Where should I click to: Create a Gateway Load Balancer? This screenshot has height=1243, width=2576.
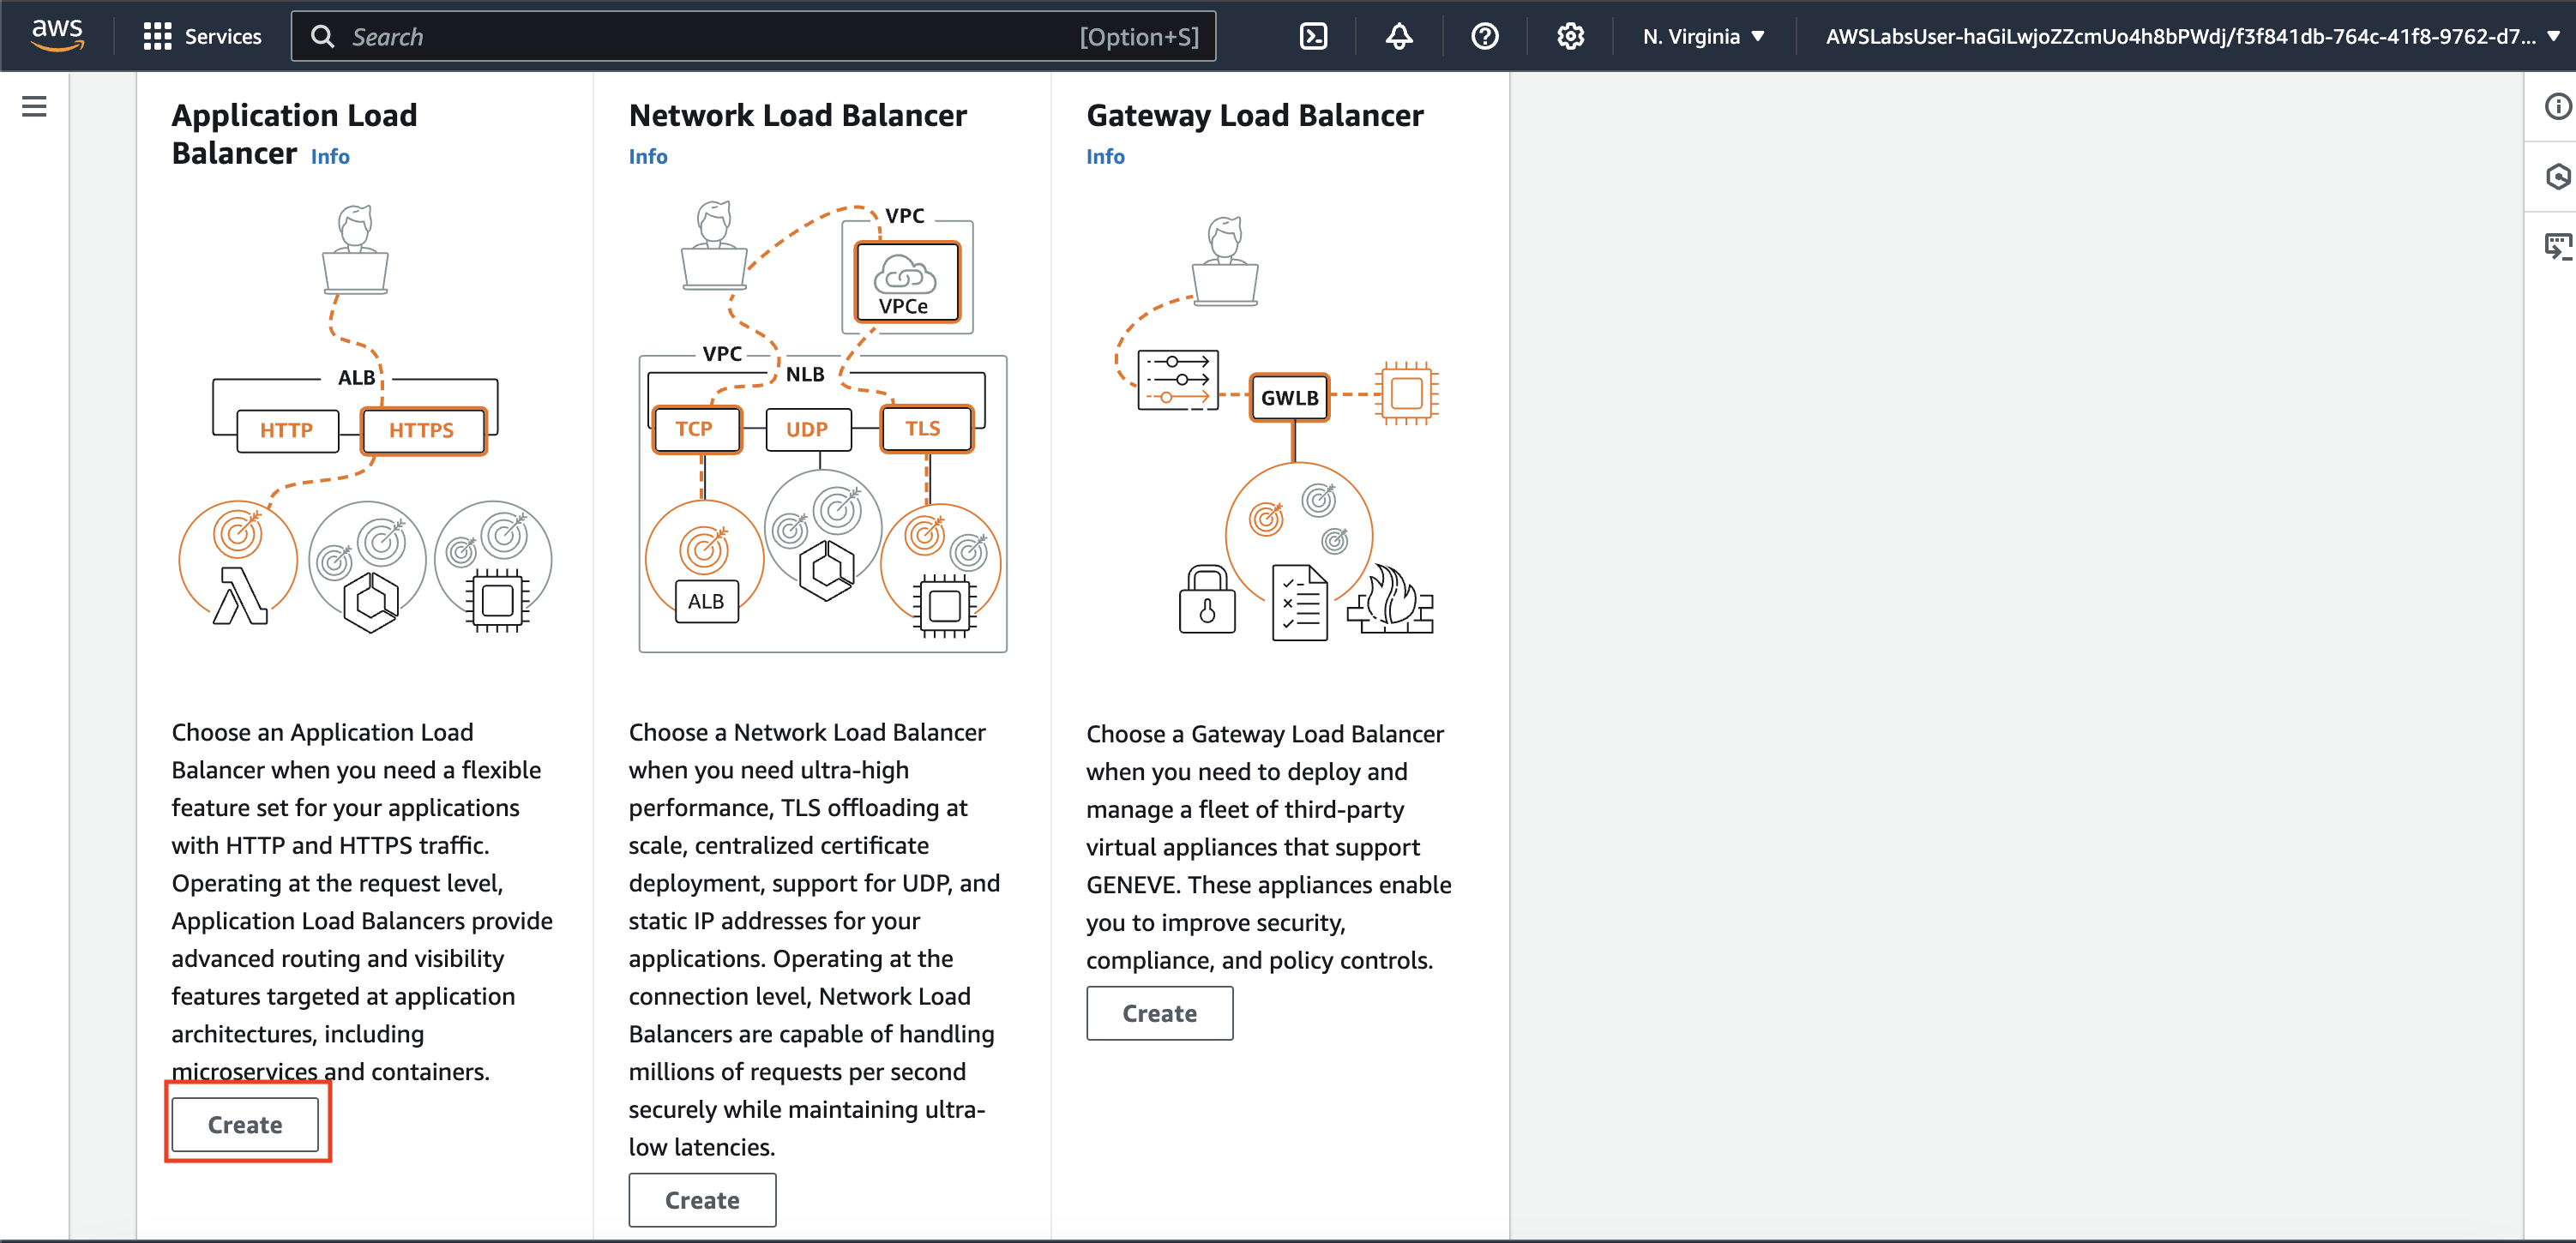tap(1159, 1013)
